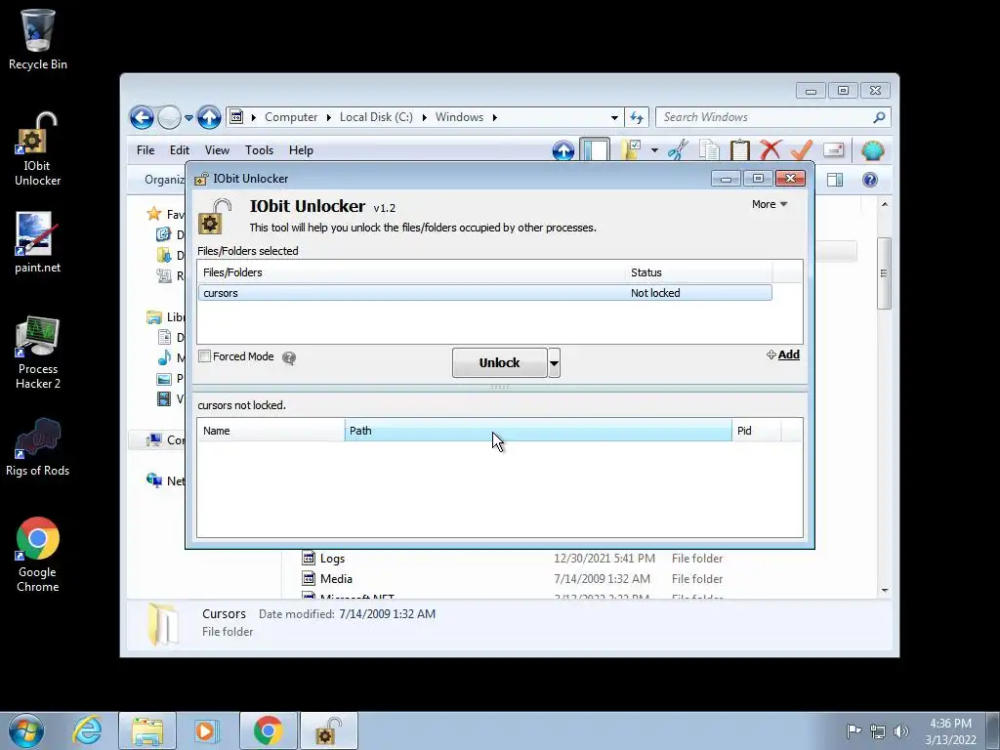Click the Search Windows input field
1000x750 pixels.
click(766, 117)
